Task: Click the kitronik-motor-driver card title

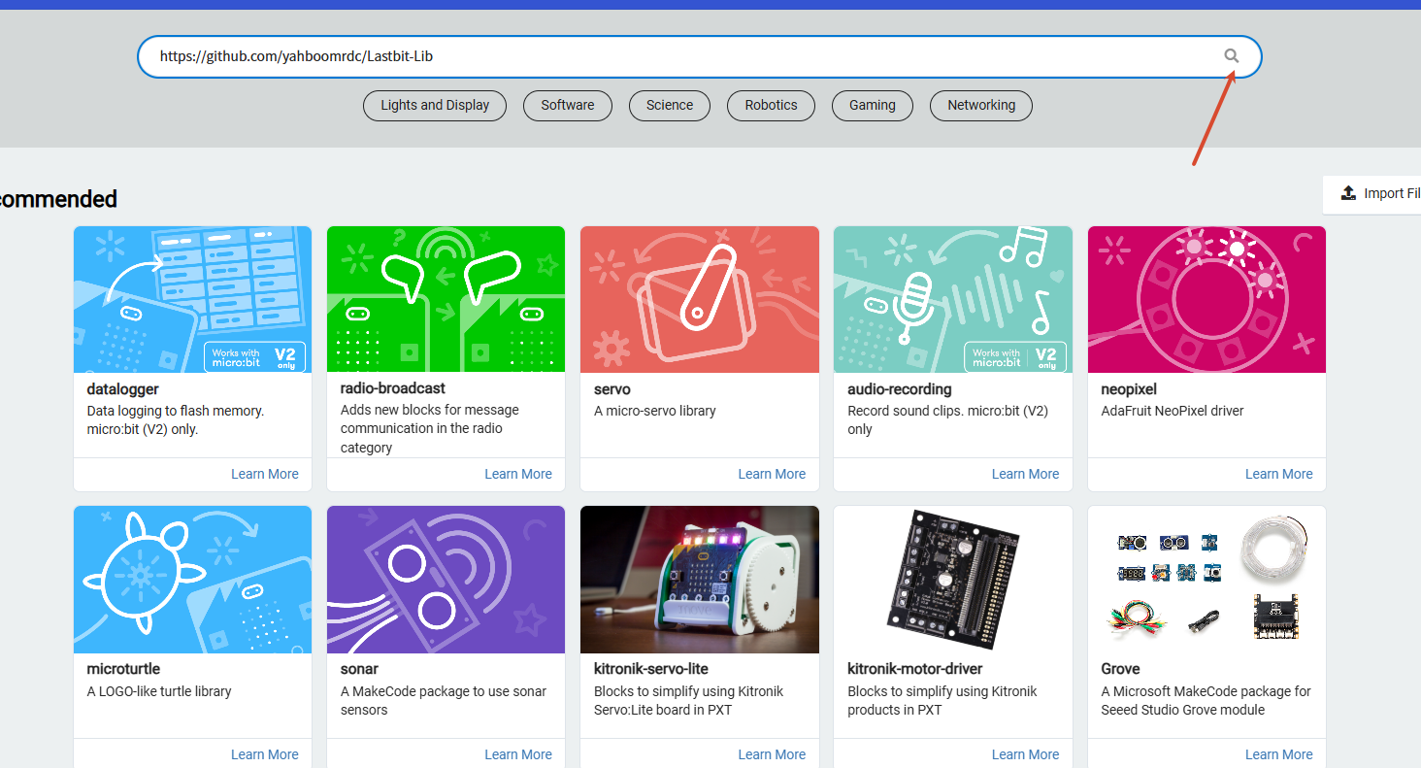Action: 915,669
